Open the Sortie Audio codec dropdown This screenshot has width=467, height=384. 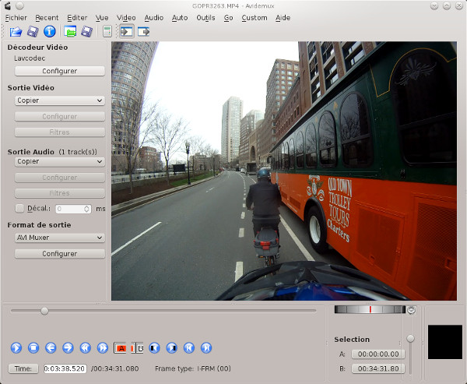[59, 162]
